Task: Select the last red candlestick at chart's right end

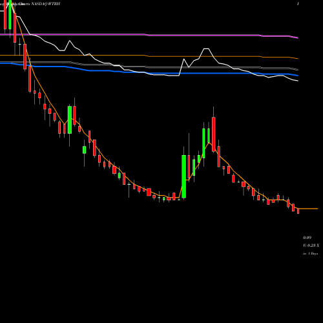Action: pyautogui.click(x=298, y=211)
